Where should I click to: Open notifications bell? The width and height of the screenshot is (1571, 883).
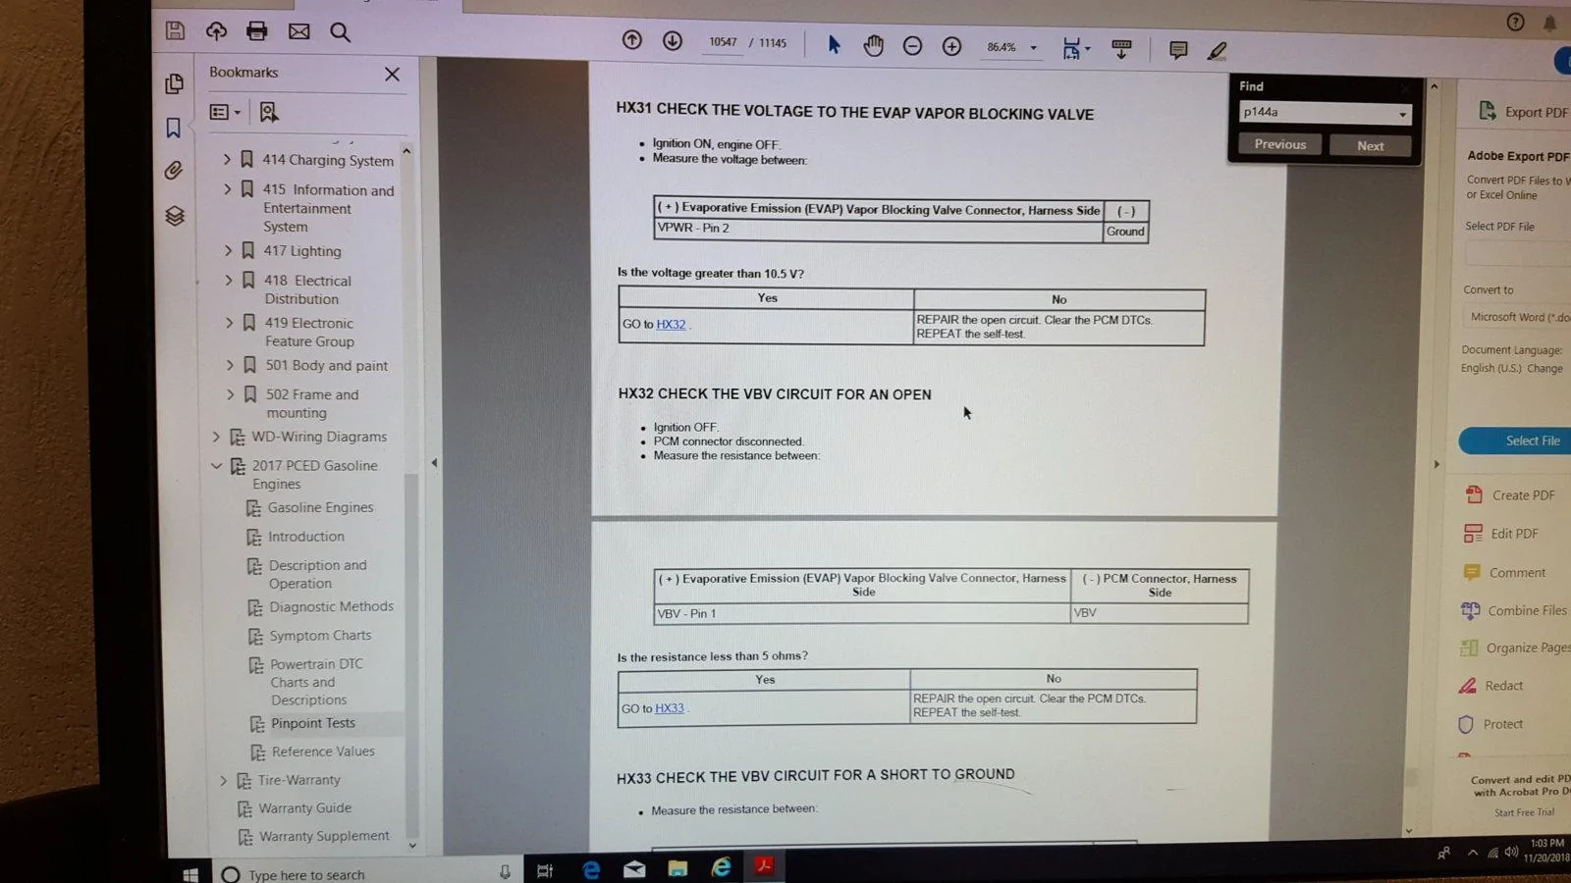[1549, 23]
